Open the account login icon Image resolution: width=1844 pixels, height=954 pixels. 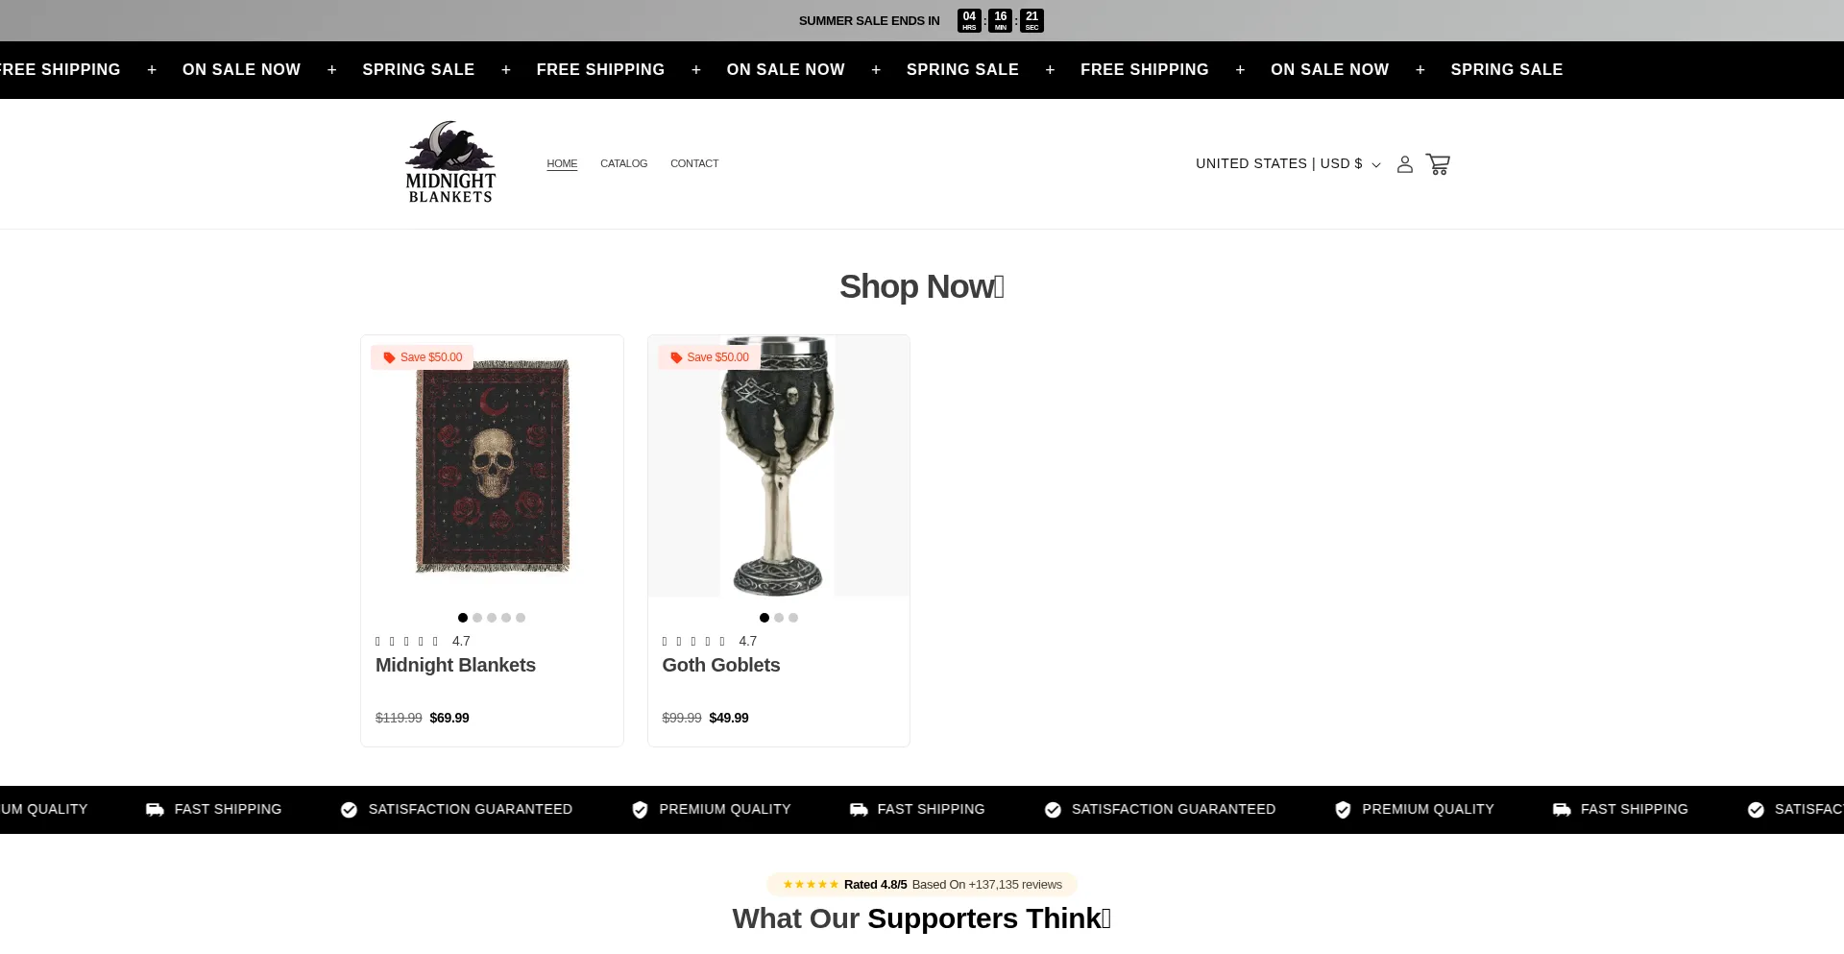(1404, 164)
